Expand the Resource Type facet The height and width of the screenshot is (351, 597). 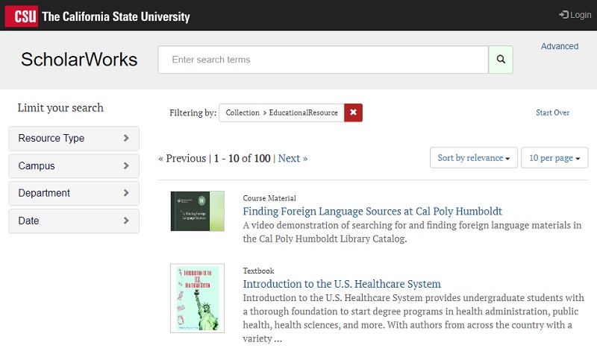pos(74,138)
